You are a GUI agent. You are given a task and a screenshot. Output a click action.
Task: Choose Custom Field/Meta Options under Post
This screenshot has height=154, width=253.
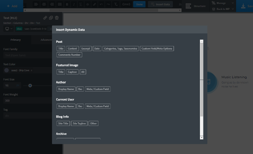(157, 48)
